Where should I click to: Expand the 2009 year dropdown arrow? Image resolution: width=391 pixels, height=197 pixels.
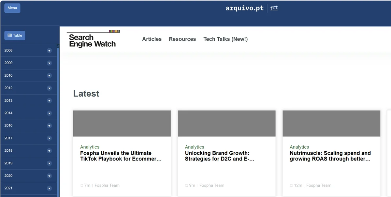click(49, 63)
